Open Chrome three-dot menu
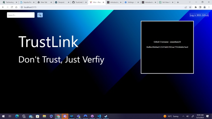 tap(209, 7)
